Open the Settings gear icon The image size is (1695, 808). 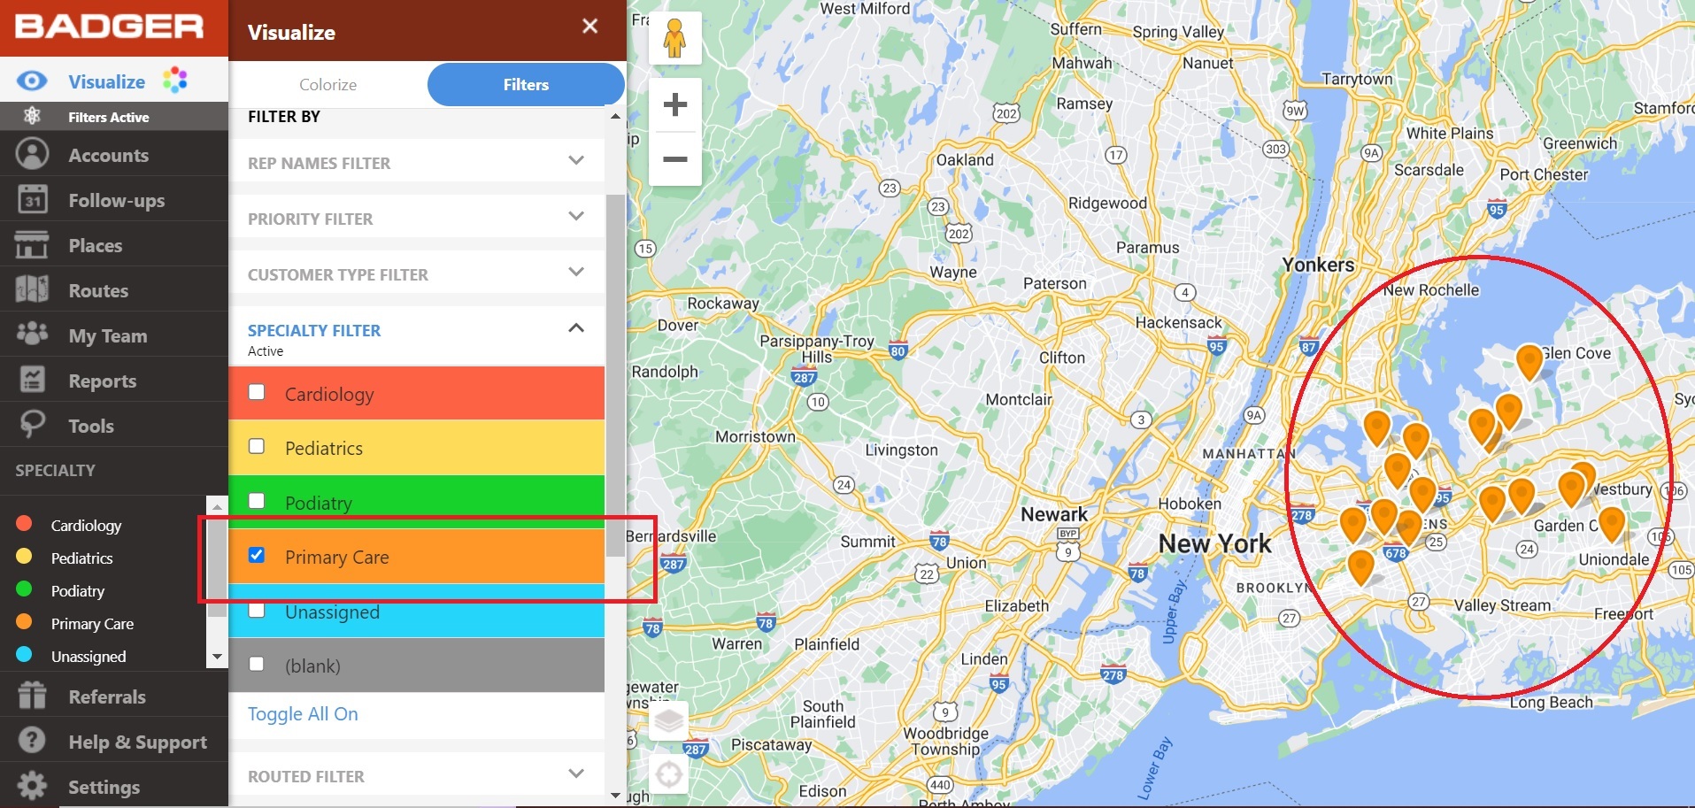coord(32,787)
